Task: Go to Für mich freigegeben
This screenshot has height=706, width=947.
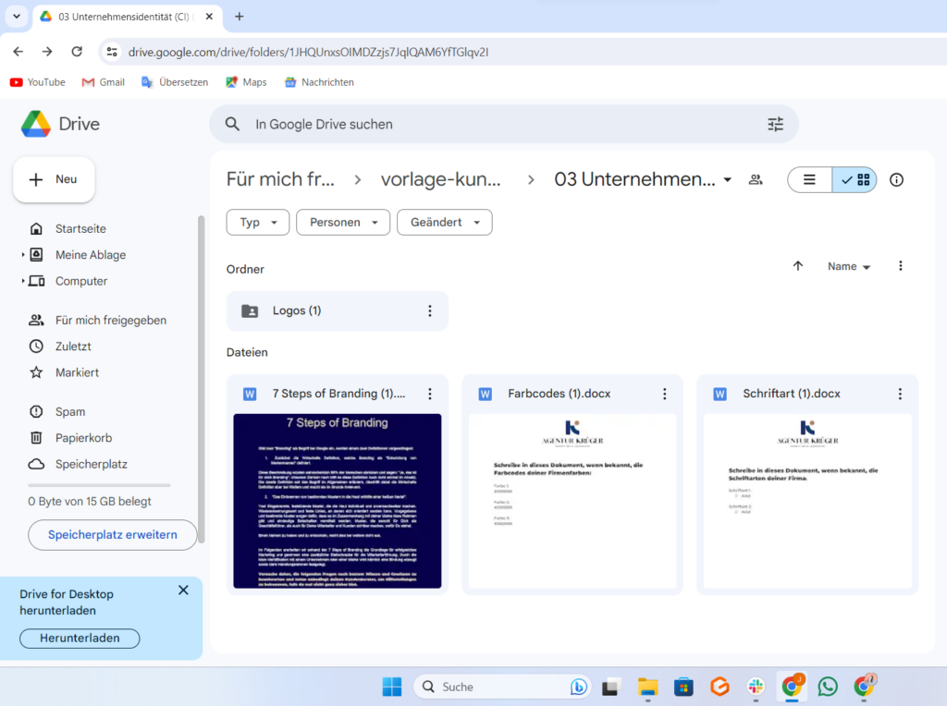Action: 110,321
